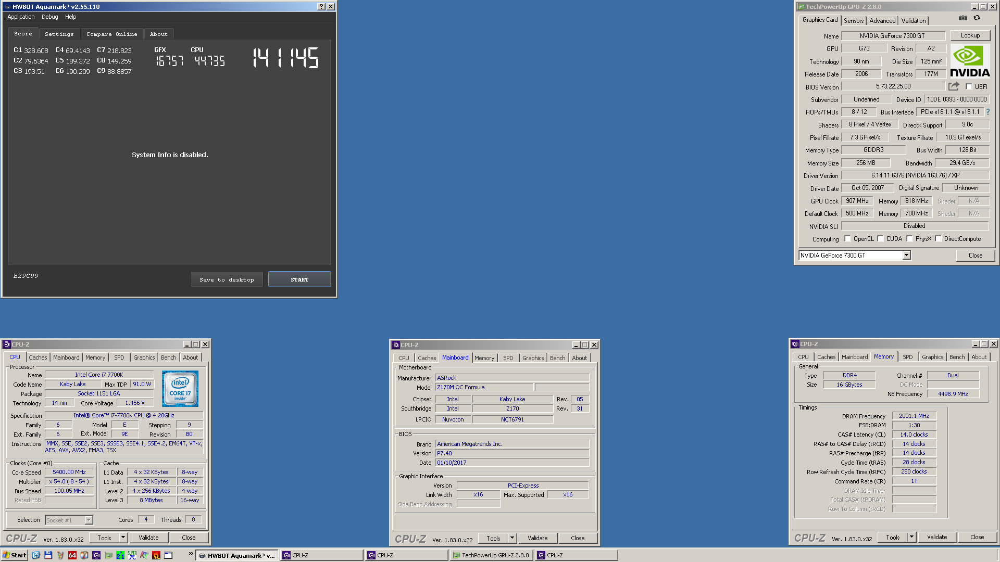Click the GPU Name field NVIDIA GeForce 7300 GT
This screenshot has width=1000, height=562.
pyautogui.click(x=893, y=36)
